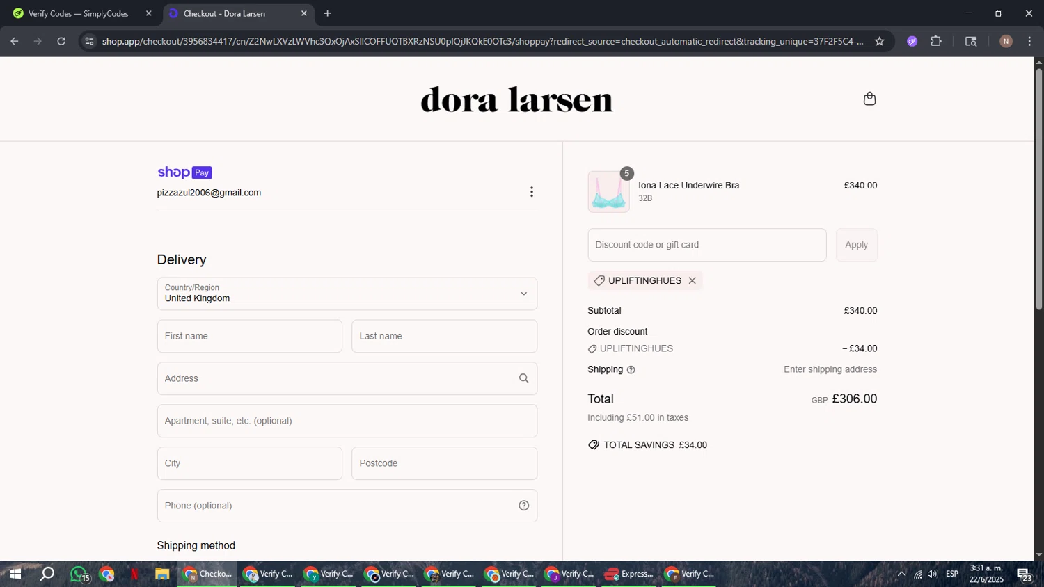Open the volume control in system tray
The width and height of the screenshot is (1044, 587).
932,574
